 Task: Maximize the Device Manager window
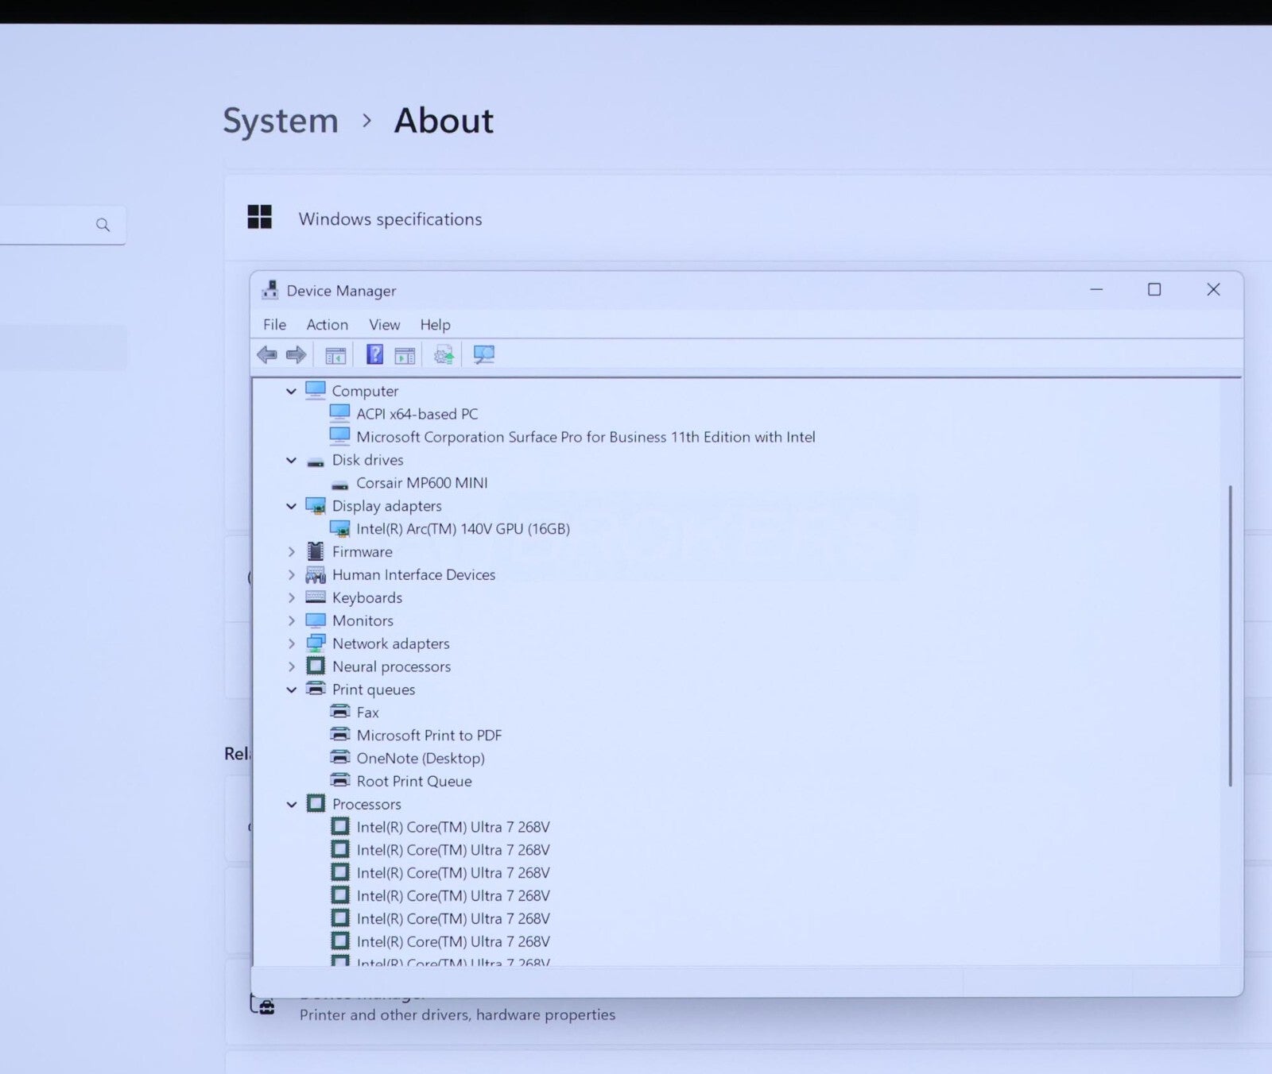[1154, 289]
